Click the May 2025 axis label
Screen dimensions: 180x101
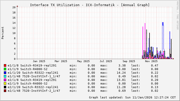coord(83,61)
